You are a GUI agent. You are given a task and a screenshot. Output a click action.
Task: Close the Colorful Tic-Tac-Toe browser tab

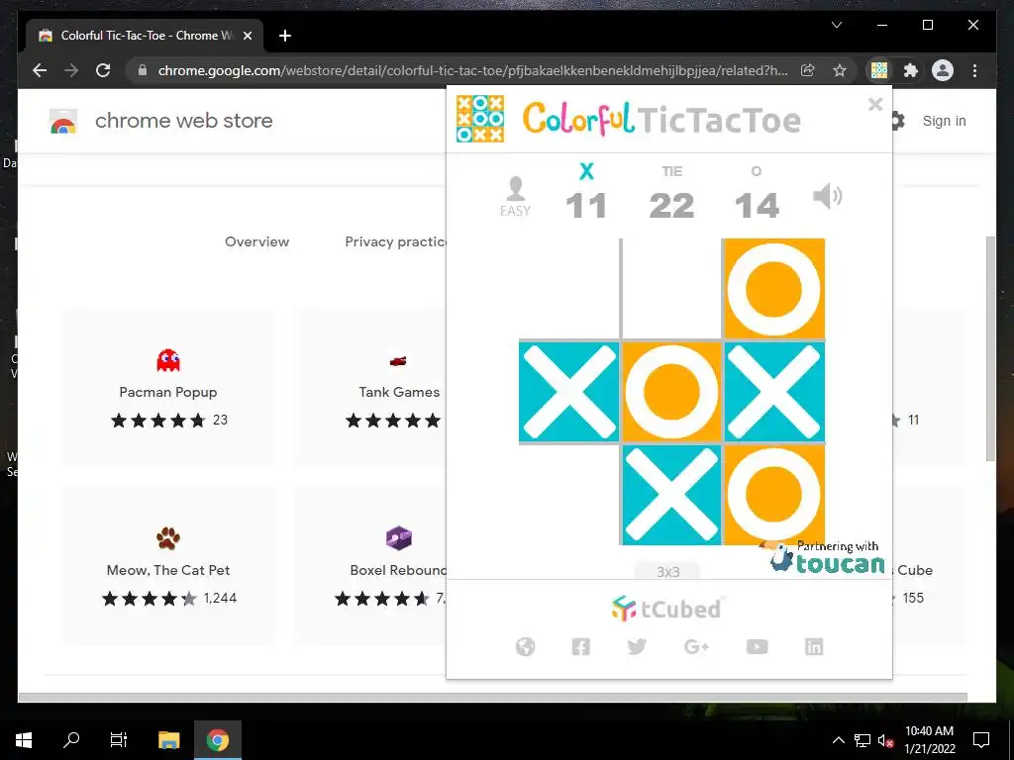coord(247,36)
